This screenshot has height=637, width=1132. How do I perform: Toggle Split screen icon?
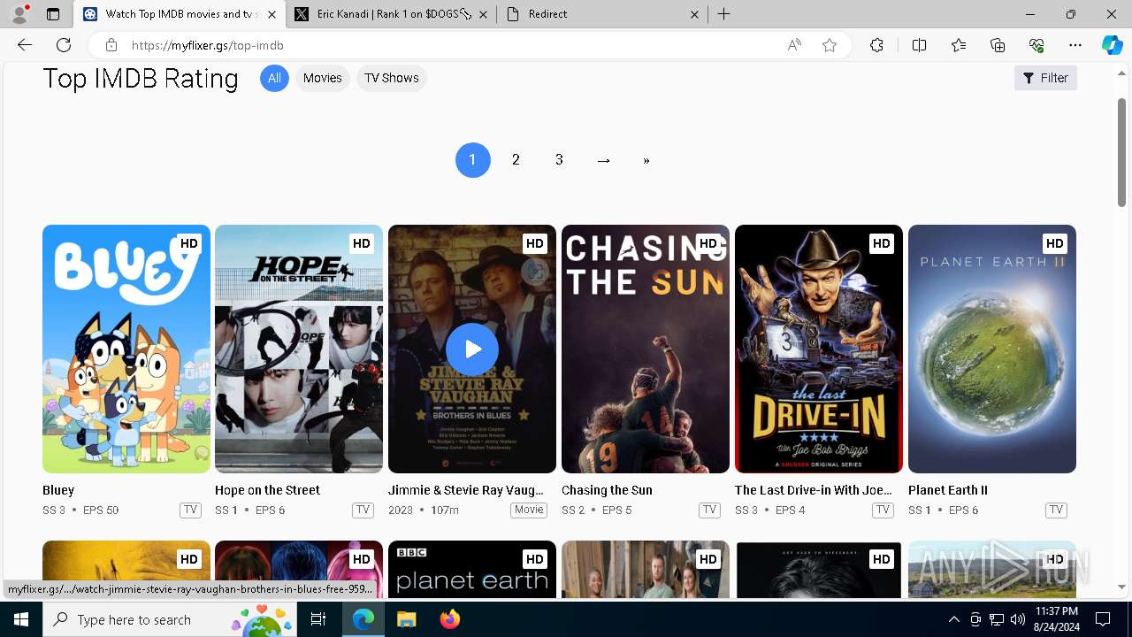[x=919, y=45]
